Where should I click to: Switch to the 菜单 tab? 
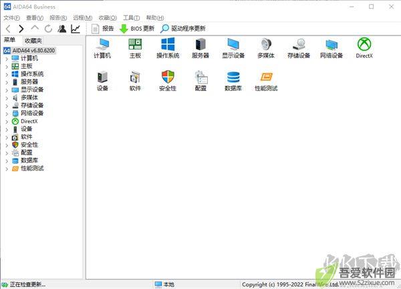(x=9, y=40)
